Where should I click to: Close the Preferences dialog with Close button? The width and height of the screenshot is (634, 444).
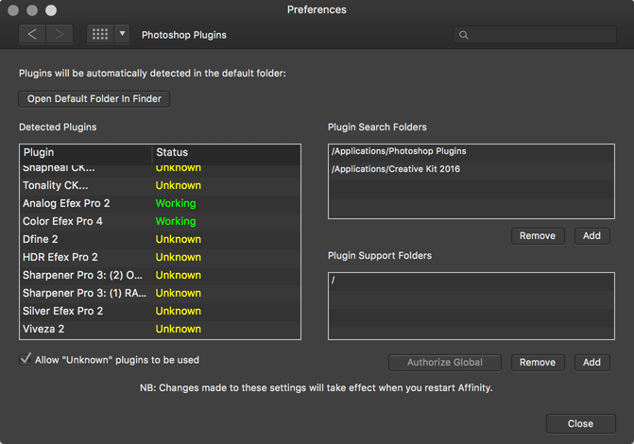coord(581,424)
